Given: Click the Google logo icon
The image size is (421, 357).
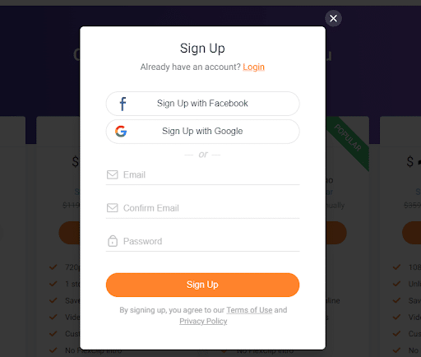Looking at the screenshot, I should point(121,132).
